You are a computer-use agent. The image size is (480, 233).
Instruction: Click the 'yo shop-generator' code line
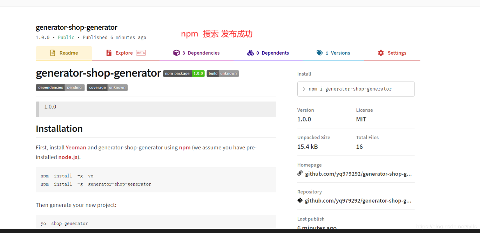click(x=65, y=224)
